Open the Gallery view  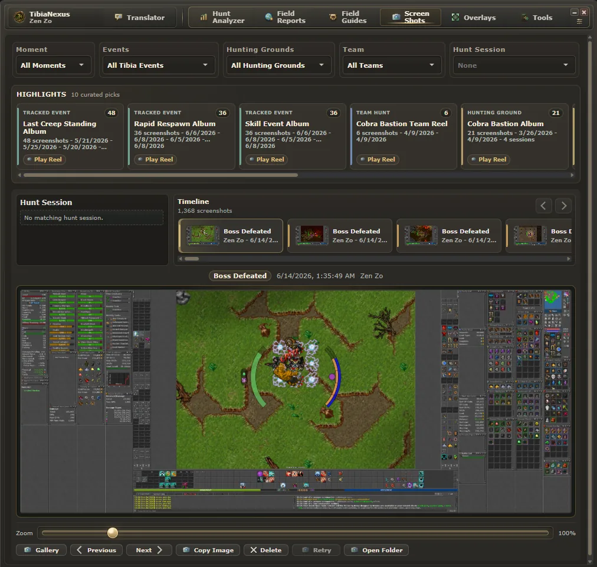[x=41, y=550]
